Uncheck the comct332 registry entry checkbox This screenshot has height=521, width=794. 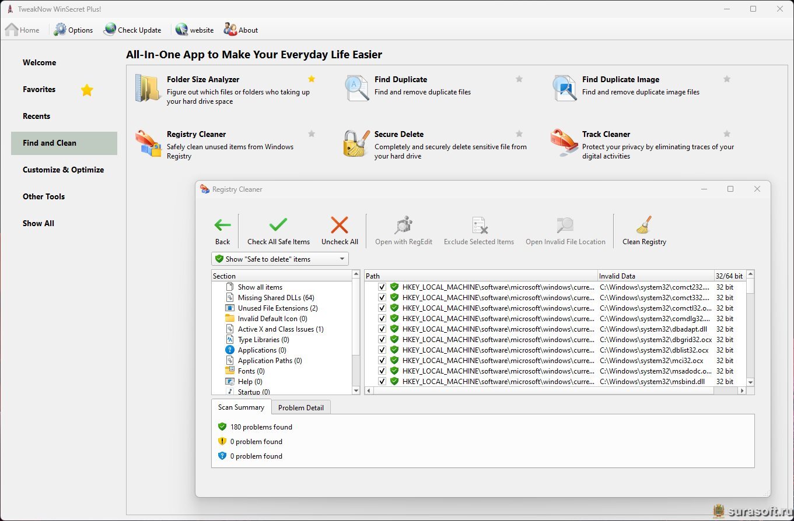(x=382, y=297)
